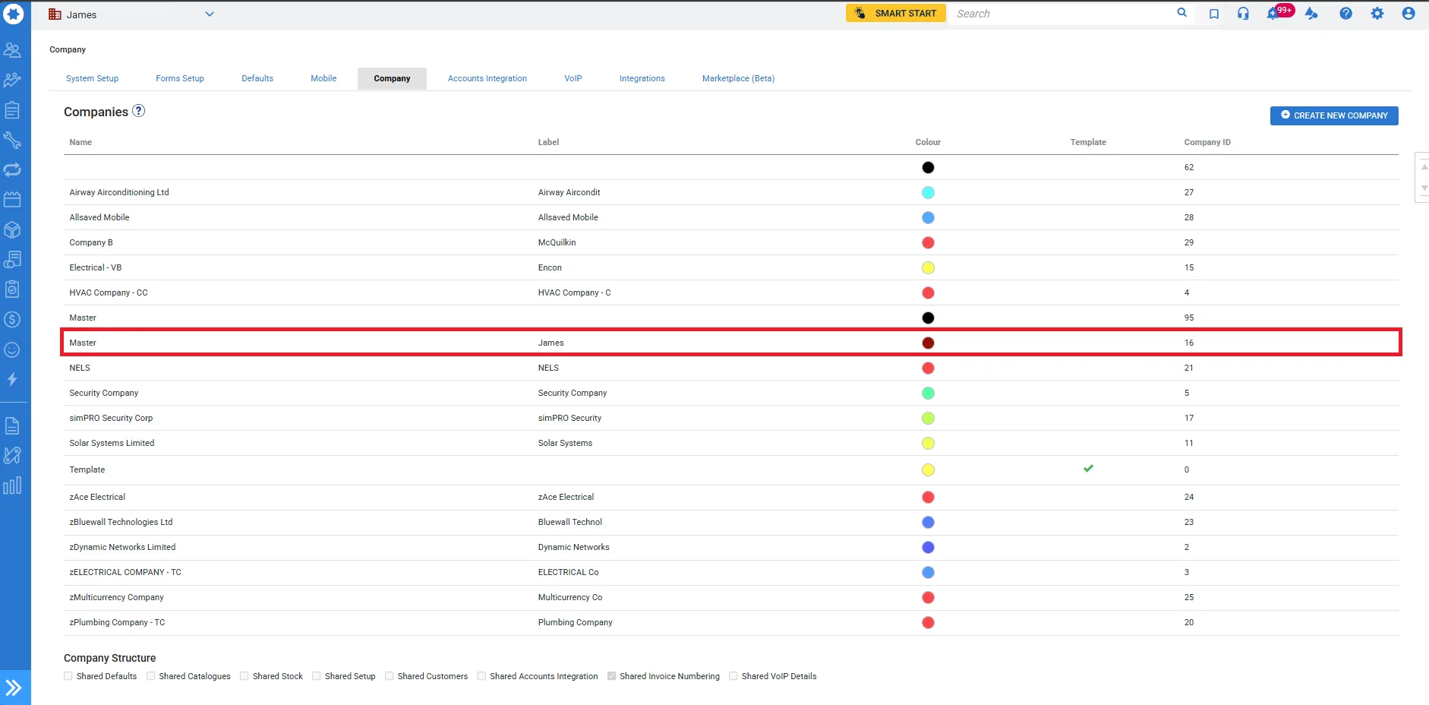Viewport: 1429px width, 705px height.
Task: Switch to System Setup tab
Action: tap(92, 78)
